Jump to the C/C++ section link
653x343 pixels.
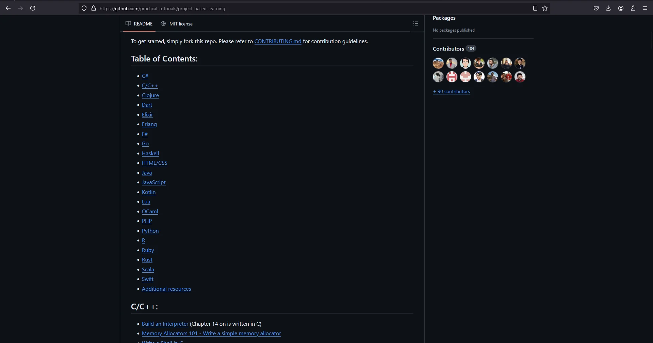[150, 86]
